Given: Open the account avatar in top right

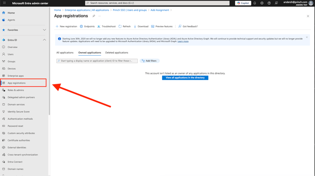Looking at the screenshot, I should pos(311,3).
